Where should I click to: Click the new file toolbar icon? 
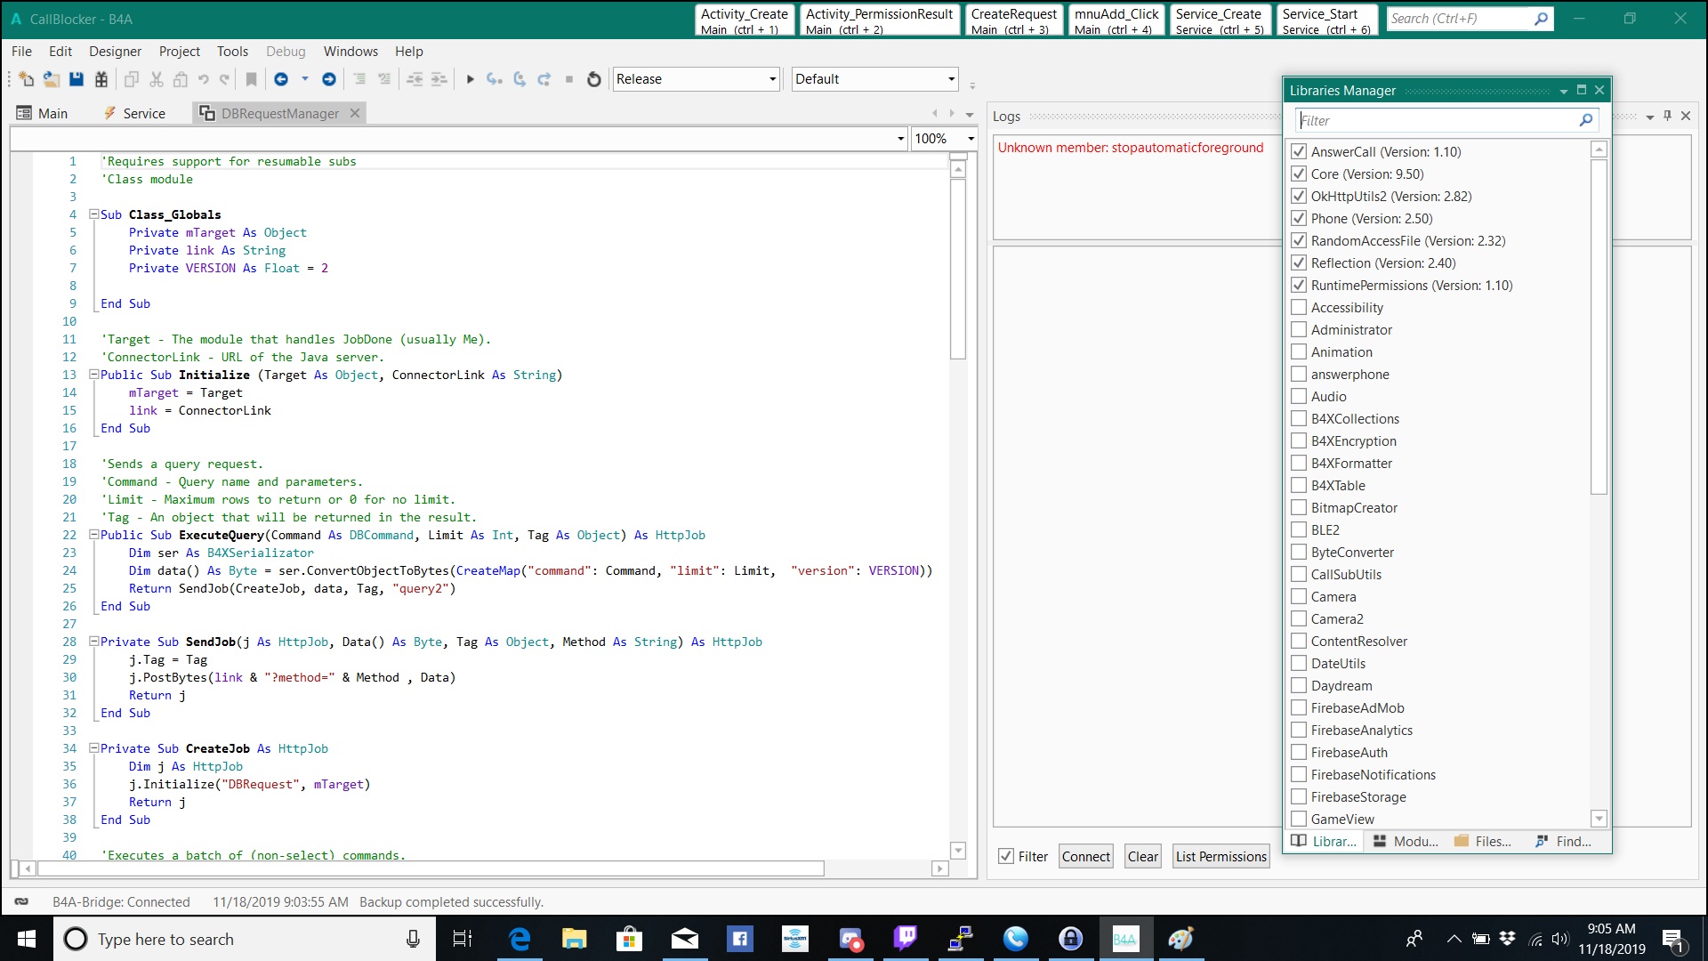pyautogui.click(x=26, y=79)
